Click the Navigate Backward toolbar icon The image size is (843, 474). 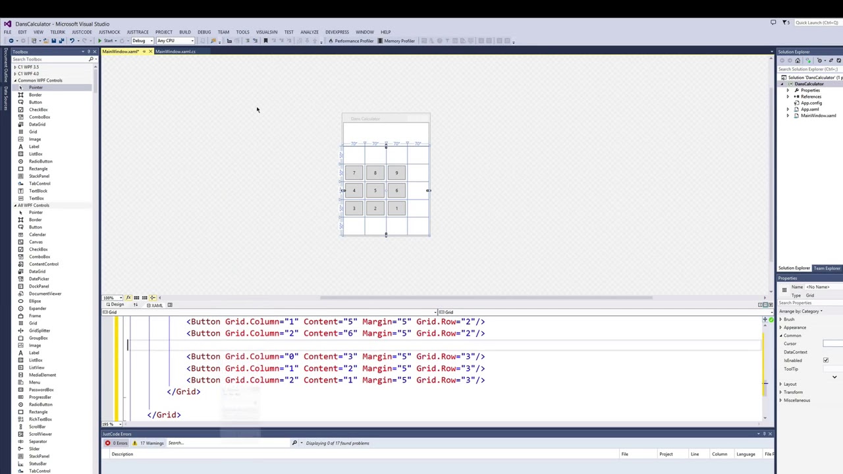11,41
